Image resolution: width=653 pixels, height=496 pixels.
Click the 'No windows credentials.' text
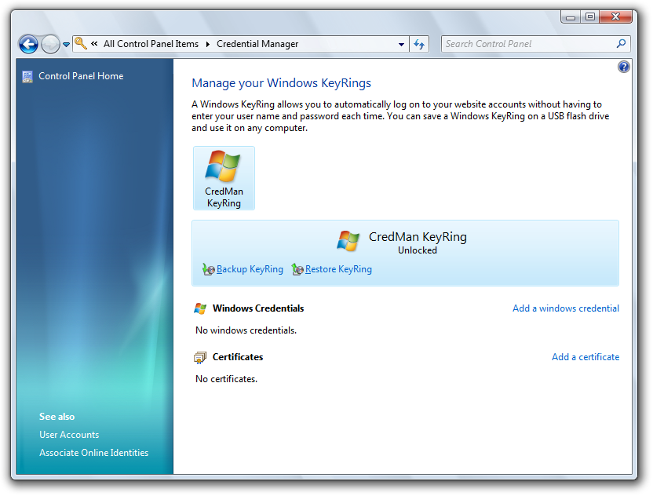click(246, 330)
